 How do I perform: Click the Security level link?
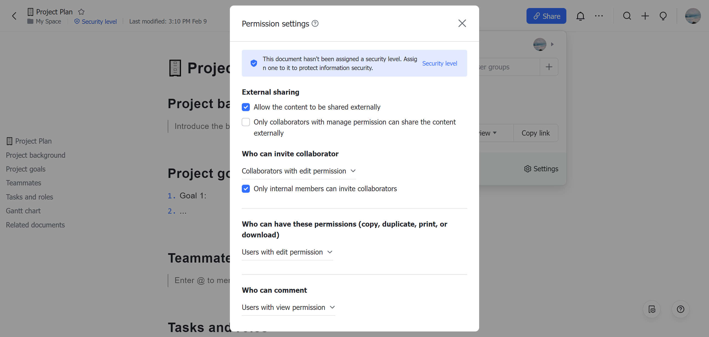click(440, 63)
